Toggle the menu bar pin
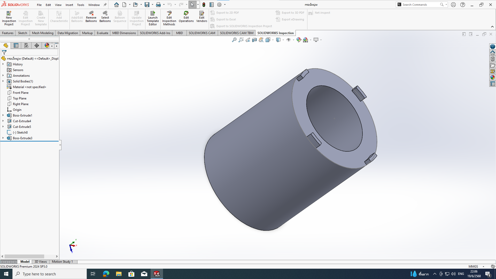Screen dimensions: 496x279 tap(105, 5)
